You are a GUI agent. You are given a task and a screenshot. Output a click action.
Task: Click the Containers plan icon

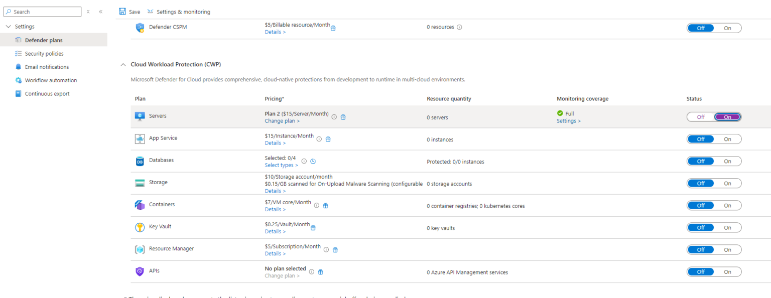140,205
